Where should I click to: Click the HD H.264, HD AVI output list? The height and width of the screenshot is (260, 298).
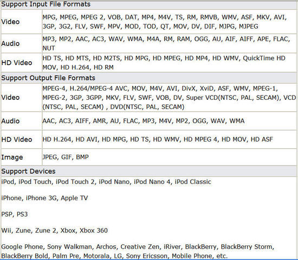click(158, 139)
